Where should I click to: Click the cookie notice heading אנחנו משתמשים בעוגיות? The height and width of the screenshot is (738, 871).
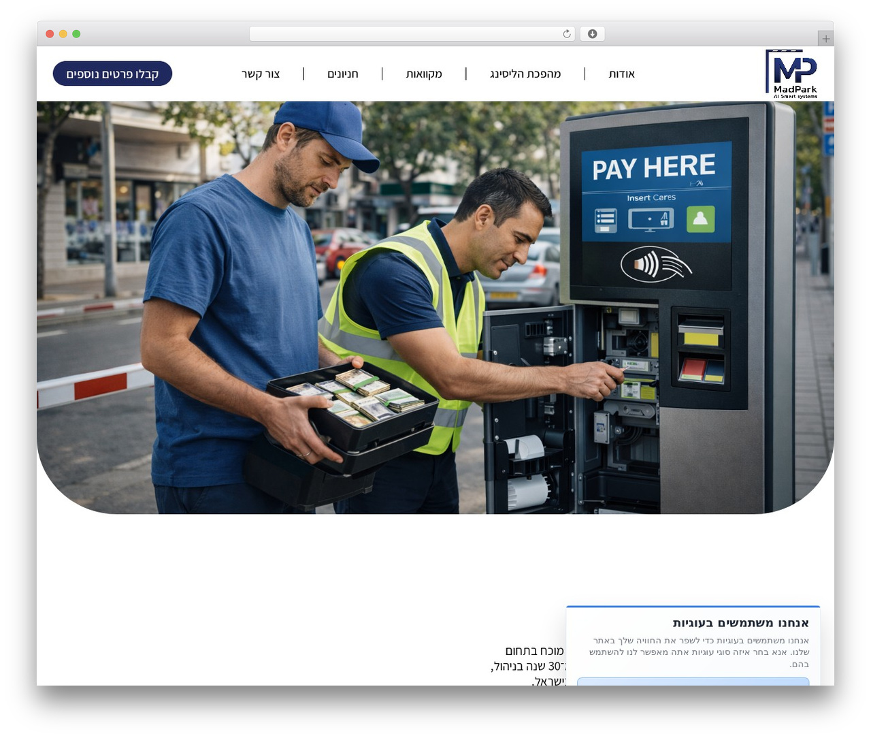(x=740, y=623)
